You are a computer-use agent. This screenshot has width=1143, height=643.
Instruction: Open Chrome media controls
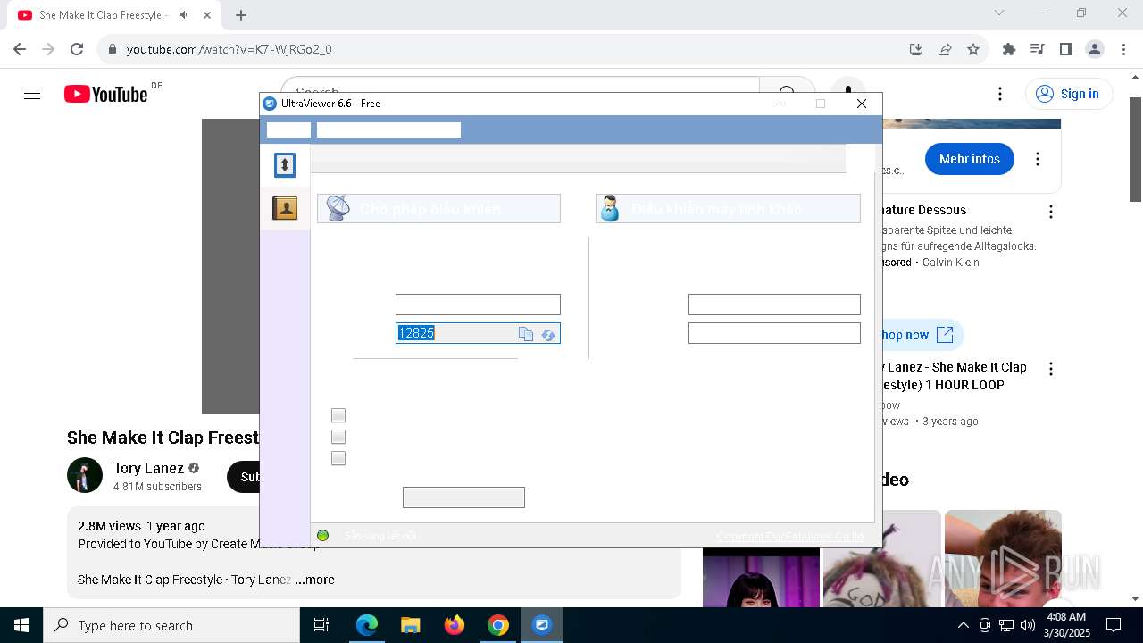(x=1038, y=49)
